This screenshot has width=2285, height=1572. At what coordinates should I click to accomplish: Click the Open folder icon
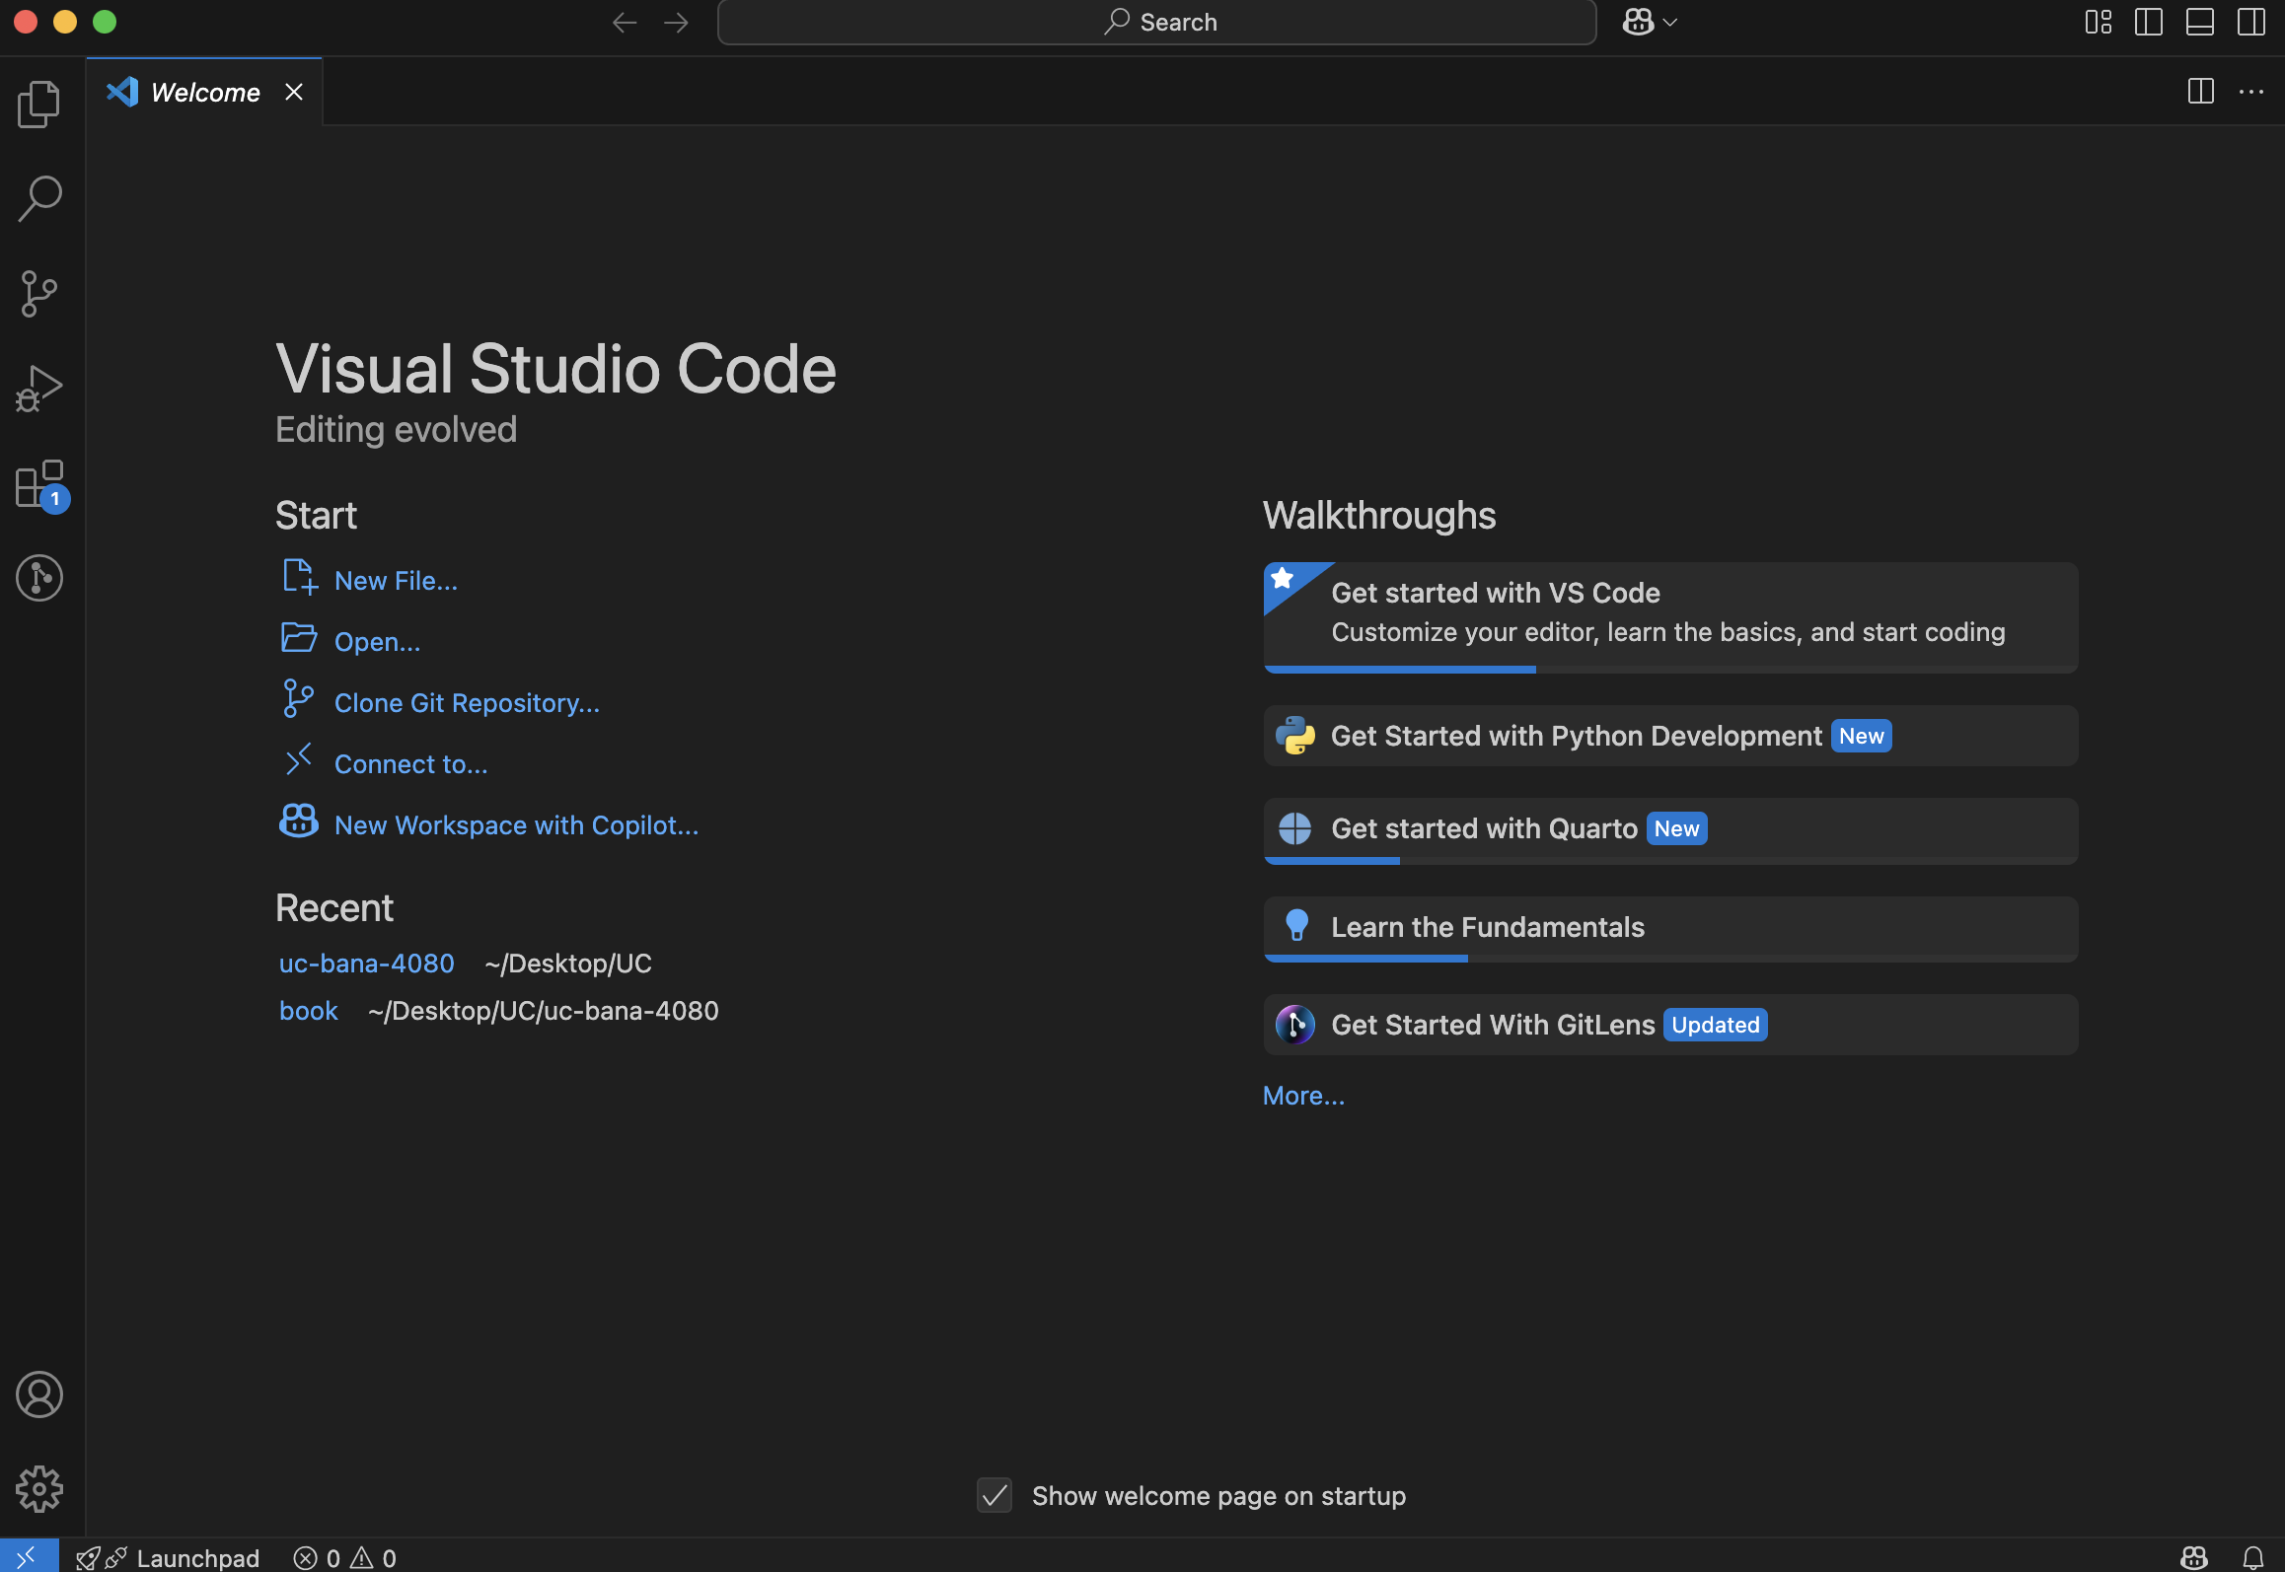[x=299, y=638]
